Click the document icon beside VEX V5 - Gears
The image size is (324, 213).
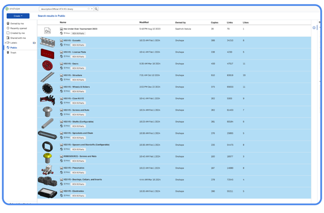pyautogui.click(x=61, y=63)
